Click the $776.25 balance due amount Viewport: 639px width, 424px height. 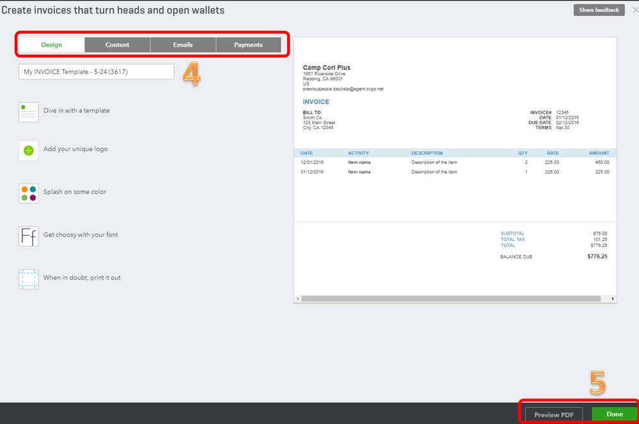coord(597,256)
